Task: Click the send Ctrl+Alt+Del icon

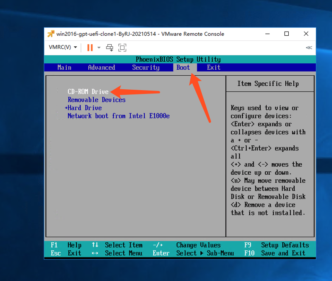Action: (110, 48)
